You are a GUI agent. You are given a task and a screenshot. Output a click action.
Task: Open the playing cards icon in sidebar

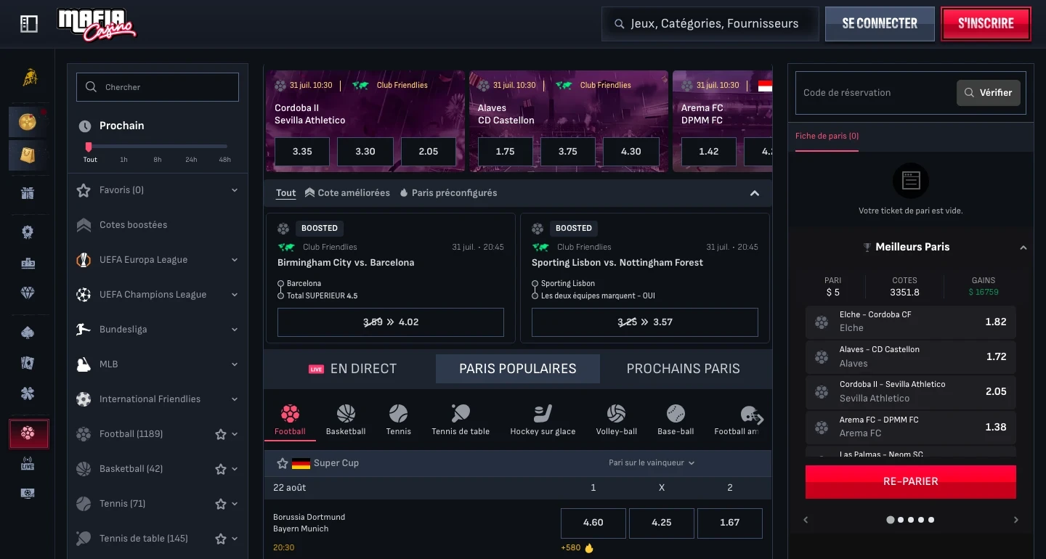(28, 363)
